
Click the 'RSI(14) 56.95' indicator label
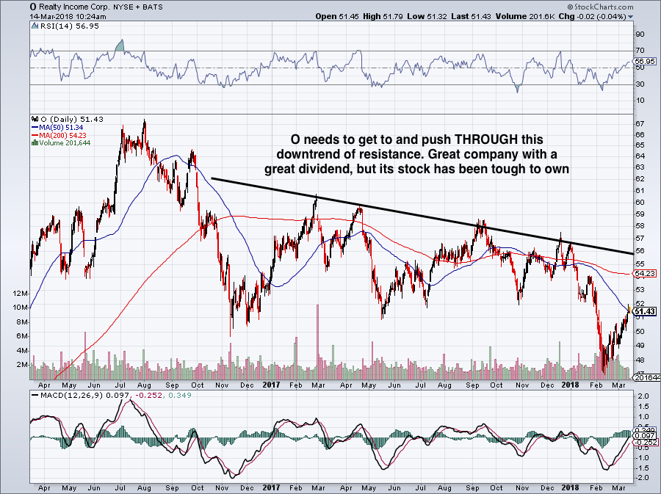point(70,26)
